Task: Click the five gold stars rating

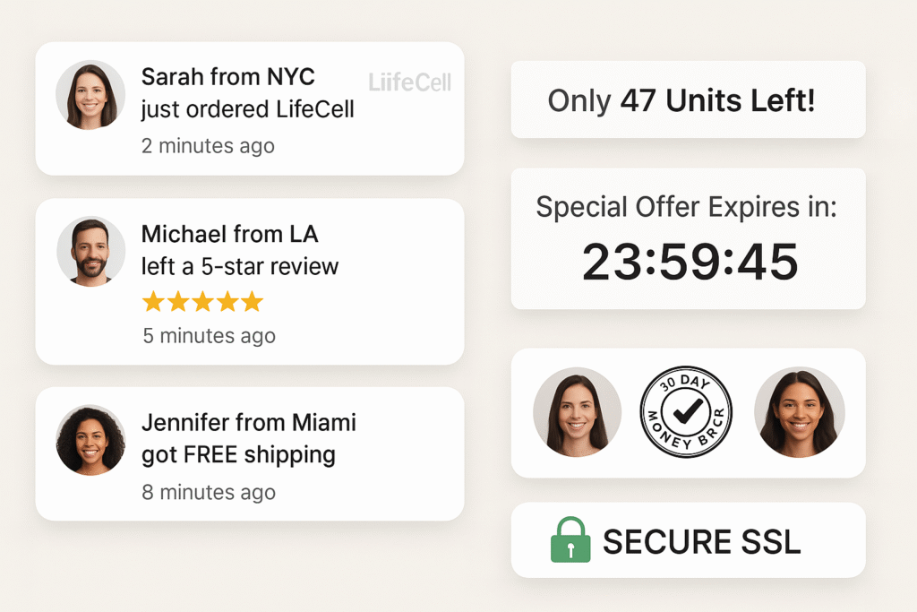Action: 203,302
